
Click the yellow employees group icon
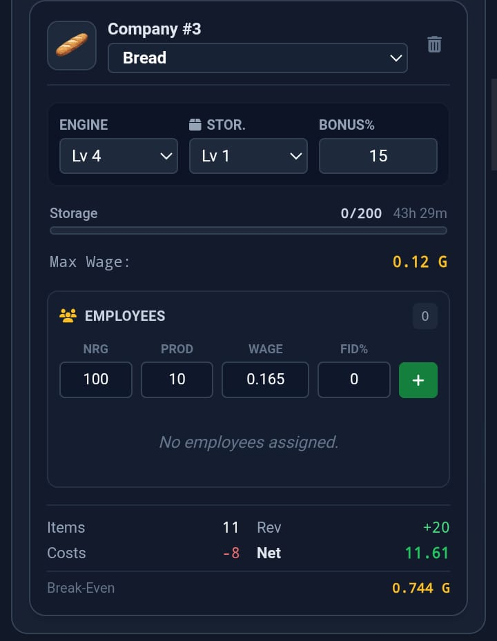[68, 315]
